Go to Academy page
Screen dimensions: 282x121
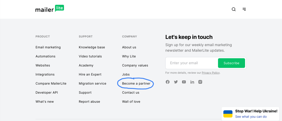coord(86,66)
